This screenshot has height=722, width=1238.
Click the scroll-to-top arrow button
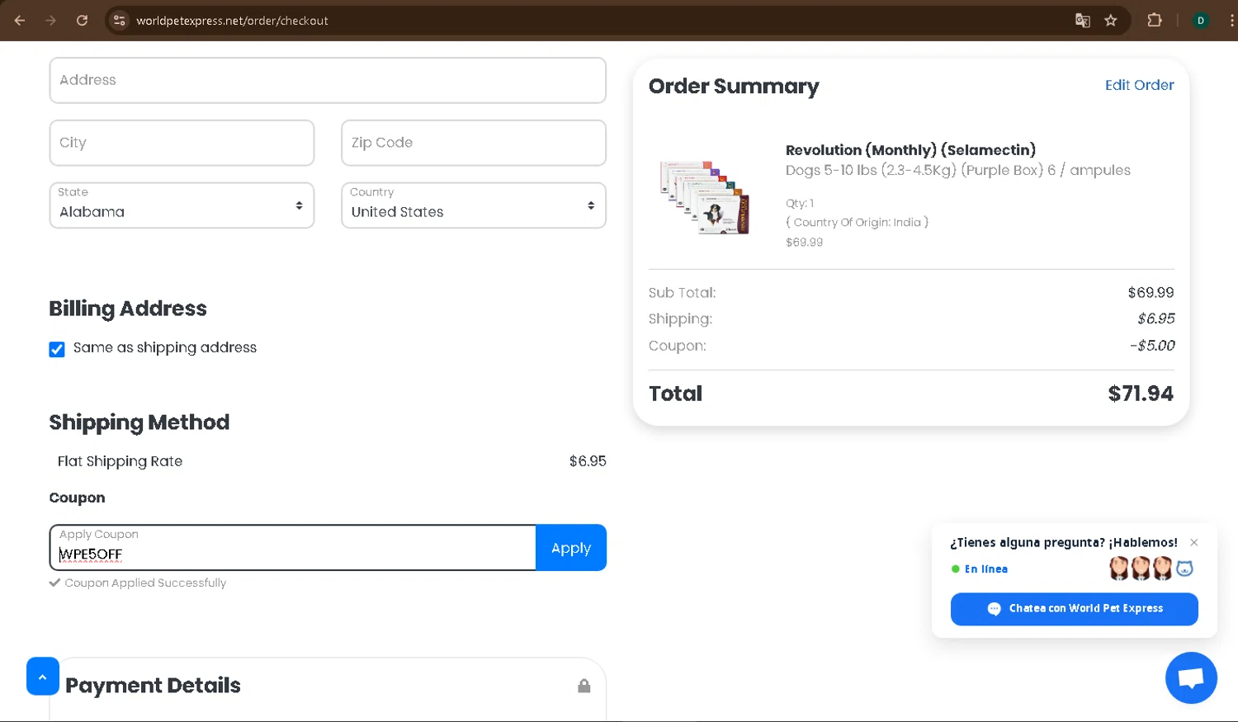tap(43, 677)
